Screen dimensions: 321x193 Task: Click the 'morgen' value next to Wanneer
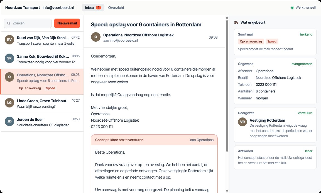[x=262, y=98]
